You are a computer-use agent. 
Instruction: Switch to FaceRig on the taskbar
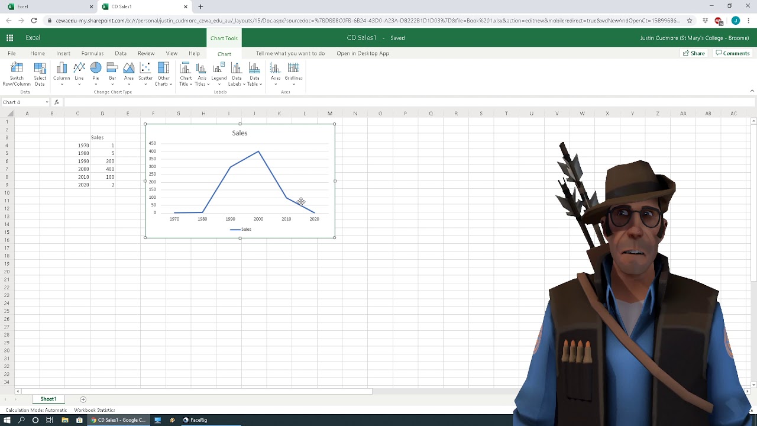(195, 420)
